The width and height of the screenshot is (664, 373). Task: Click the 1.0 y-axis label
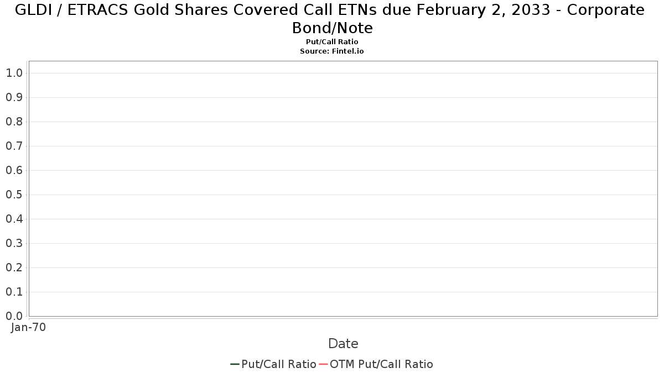tap(14, 73)
